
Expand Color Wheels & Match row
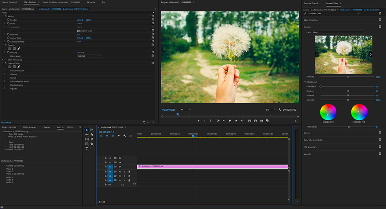tap(5, 81)
